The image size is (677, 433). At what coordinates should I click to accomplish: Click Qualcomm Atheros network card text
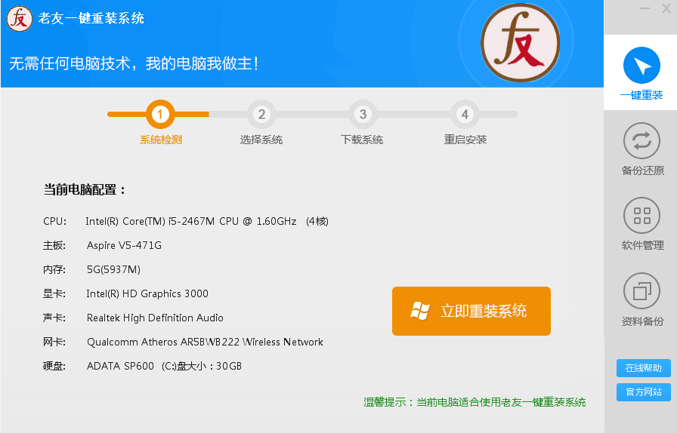pyautogui.click(x=205, y=342)
